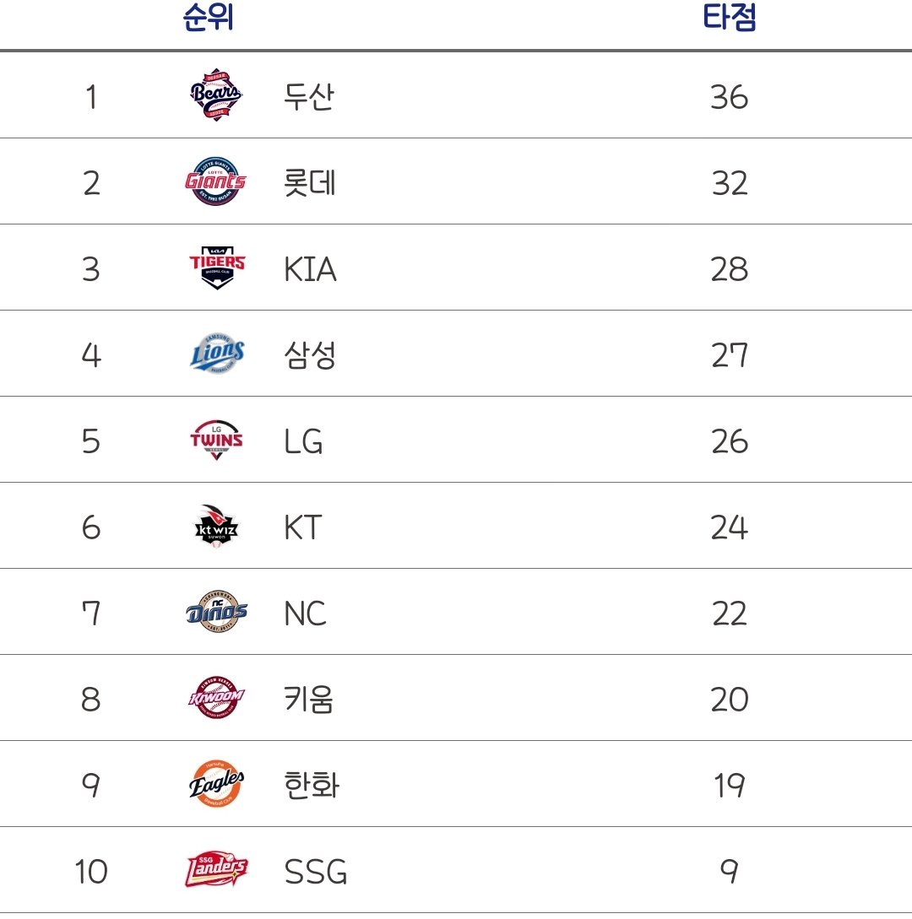This screenshot has height=919, width=912.
Task: Click the 롯데 team name
Action: click(310, 183)
